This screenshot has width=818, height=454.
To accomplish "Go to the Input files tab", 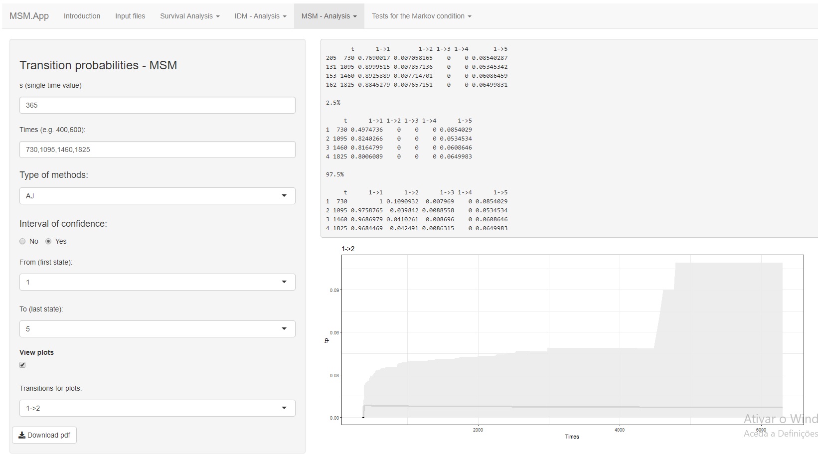I will point(130,16).
